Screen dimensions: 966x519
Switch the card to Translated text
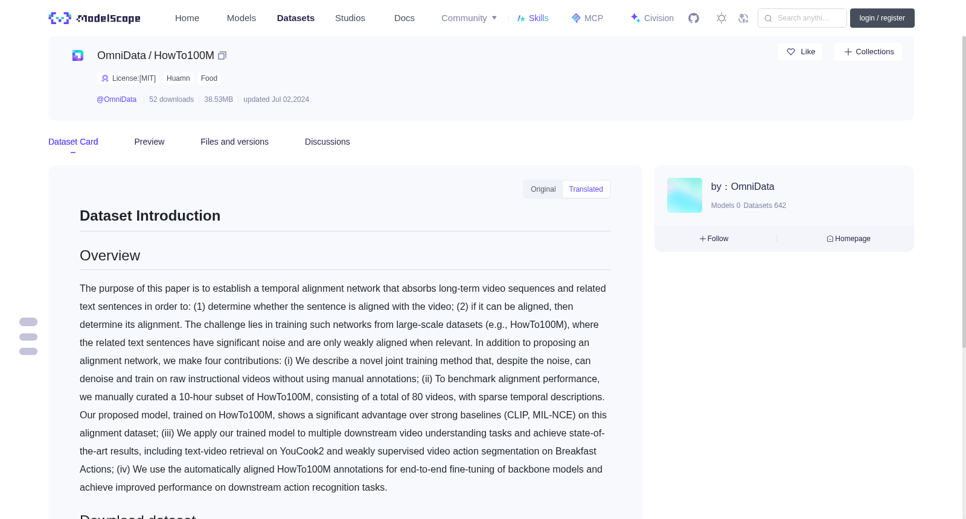[586, 189]
